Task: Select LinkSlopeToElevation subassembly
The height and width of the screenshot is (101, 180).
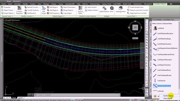Action: (x=163, y=60)
